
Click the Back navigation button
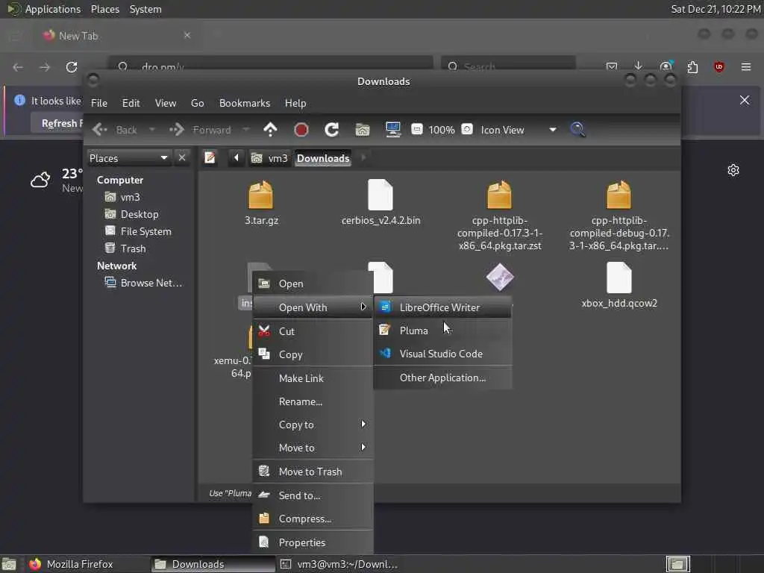[x=115, y=130]
